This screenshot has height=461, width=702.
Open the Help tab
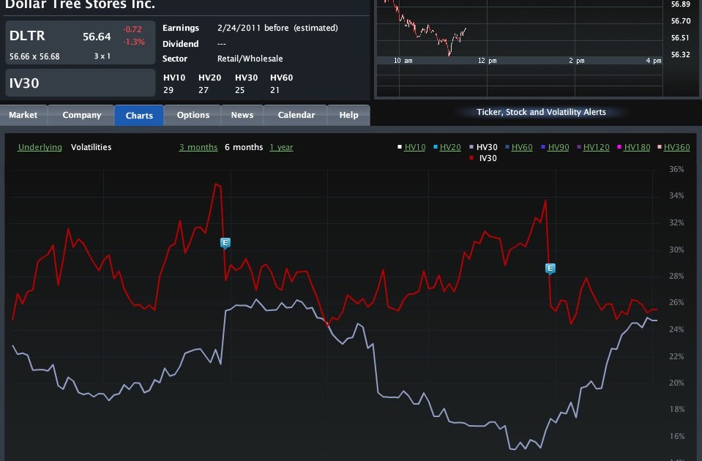coord(348,115)
